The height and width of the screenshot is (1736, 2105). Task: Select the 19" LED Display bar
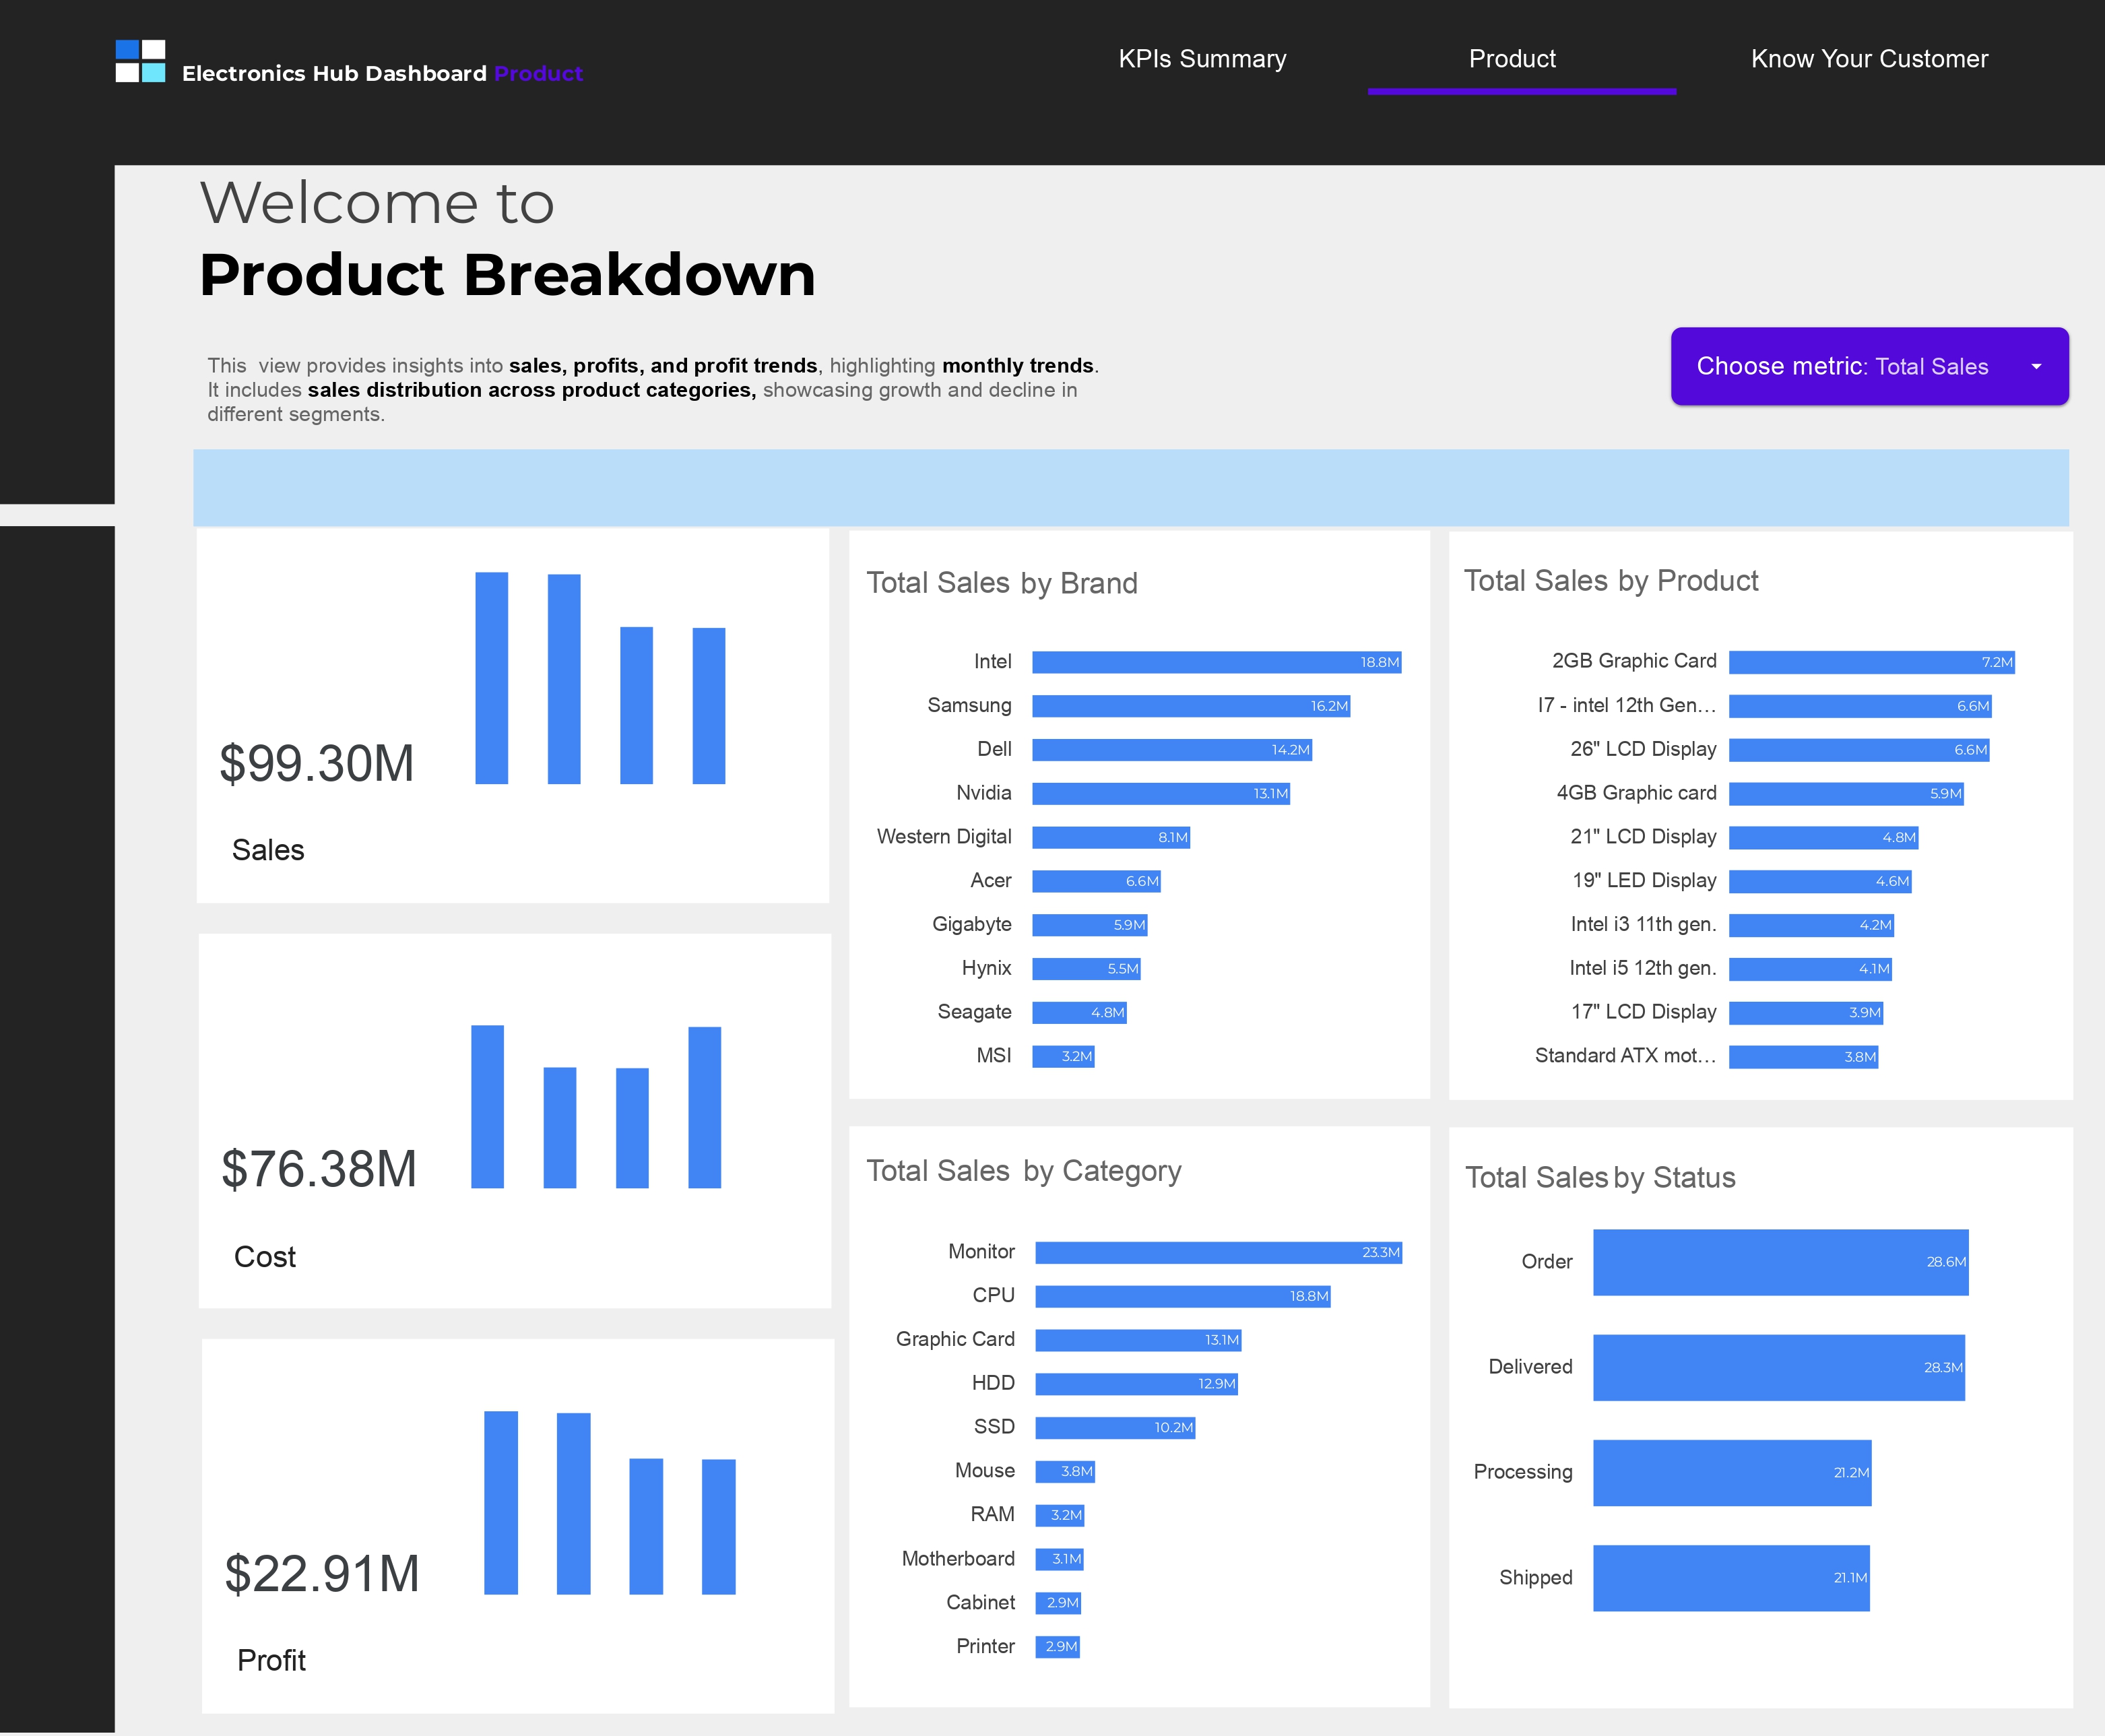click(x=1820, y=881)
